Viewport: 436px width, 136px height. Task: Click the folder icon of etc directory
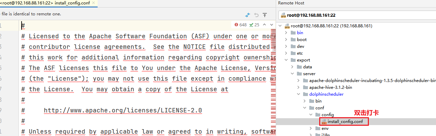coord(293,53)
